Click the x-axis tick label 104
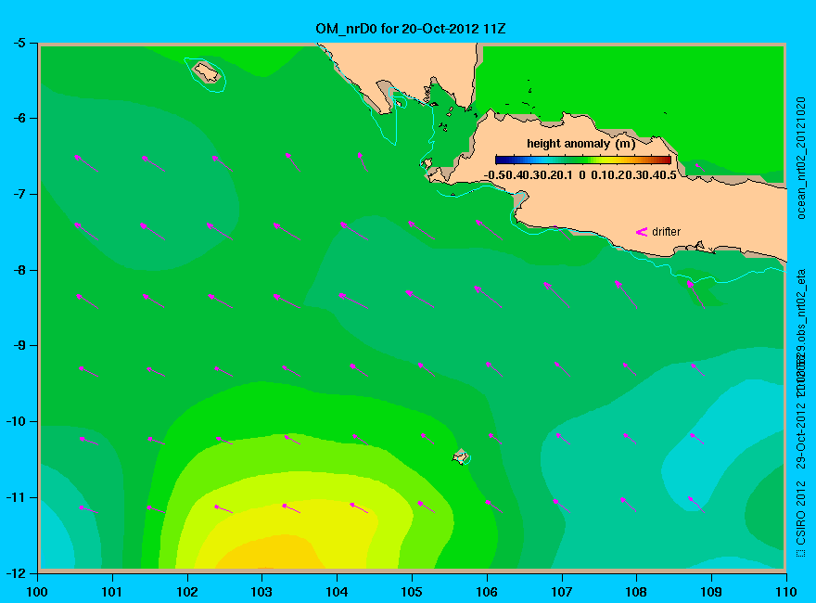This screenshot has height=603, width=816. click(x=337, y=592)
